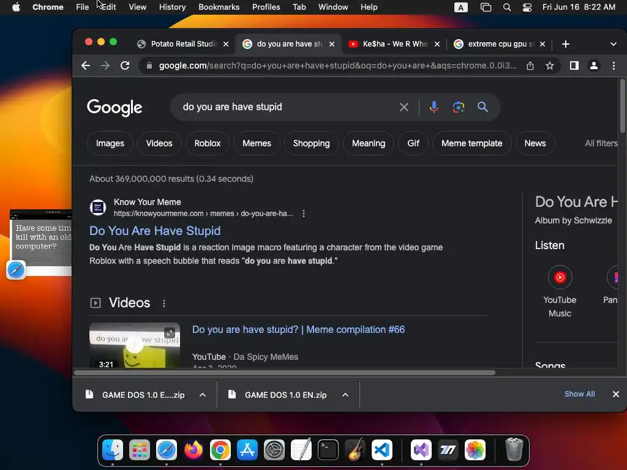This screenshot has width=627, height=470.
Task: Launch GarageBand from the dock
Action: point(355,450)
